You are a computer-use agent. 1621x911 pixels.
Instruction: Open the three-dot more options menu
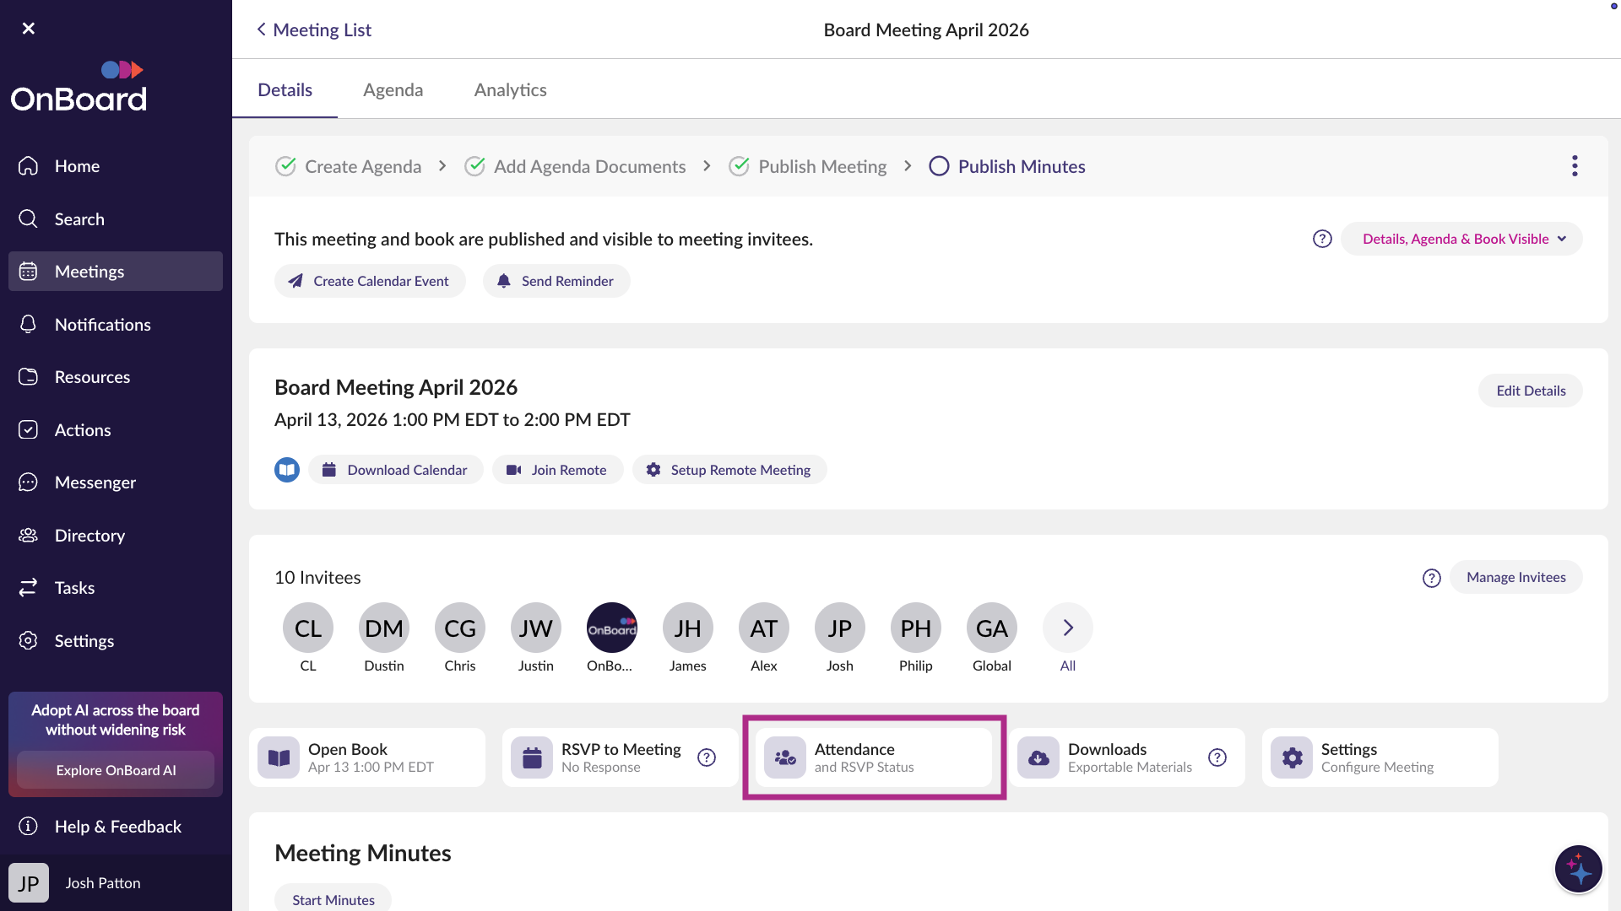[x=1575, y=166]
